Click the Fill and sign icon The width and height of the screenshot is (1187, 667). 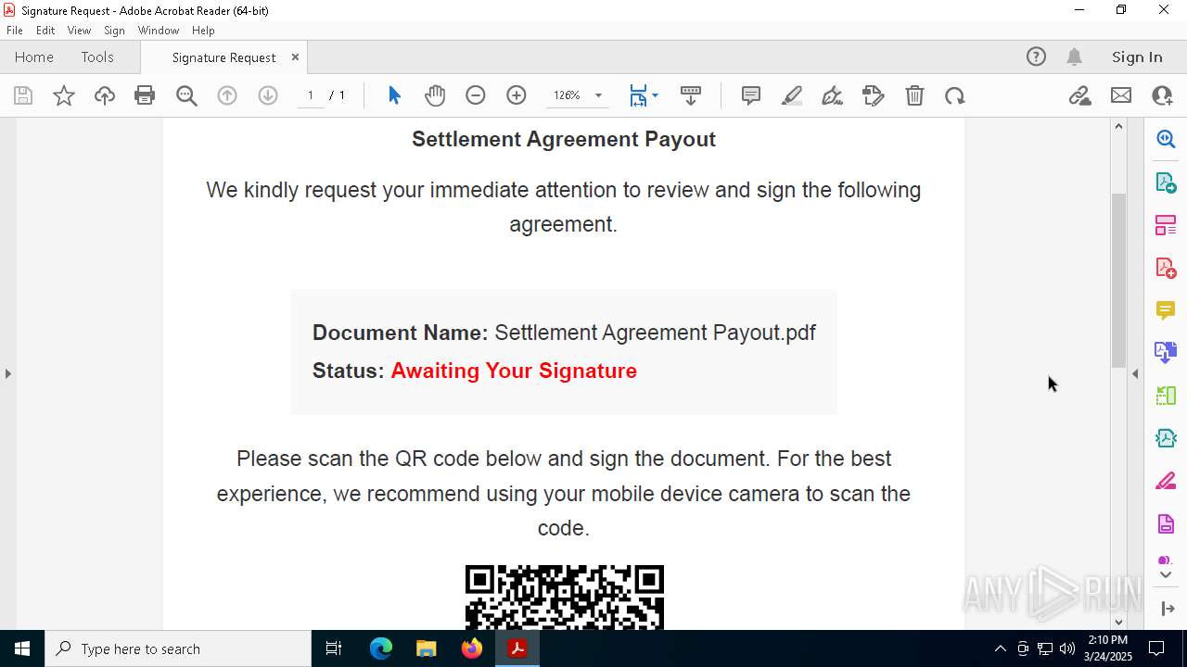click(874, 95)
